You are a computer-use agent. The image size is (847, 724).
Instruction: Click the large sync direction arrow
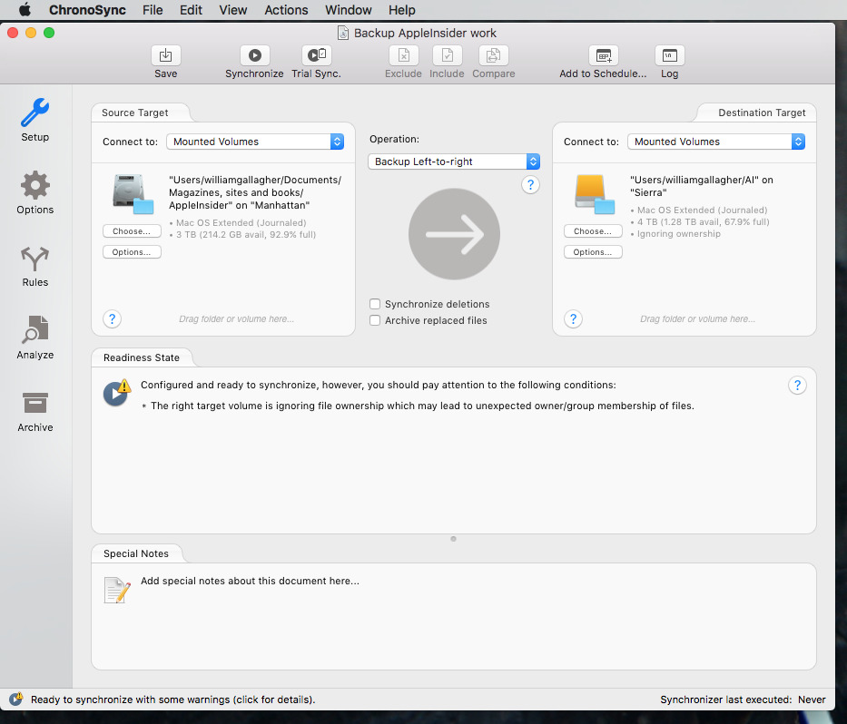454,234
